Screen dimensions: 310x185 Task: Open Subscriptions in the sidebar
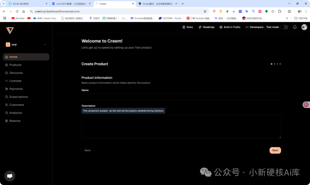coord(26,97)
